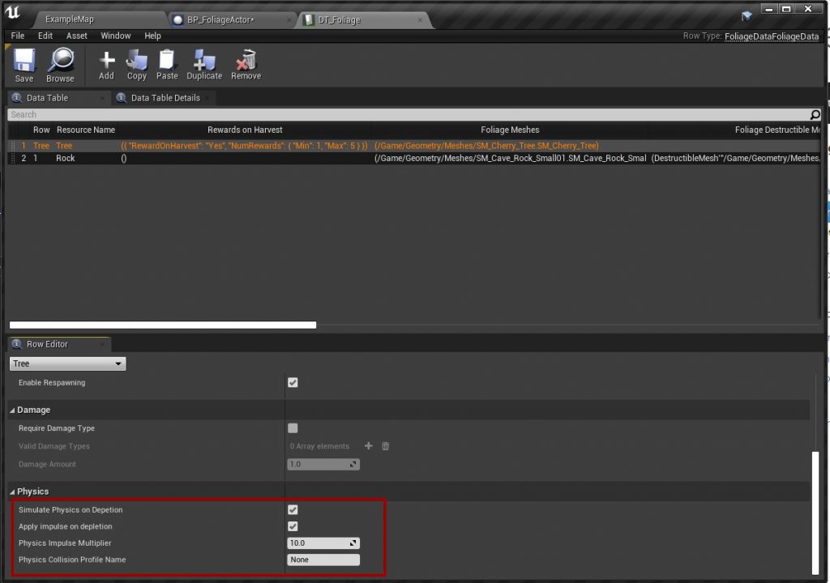Open FoliageDataFoliageData row type link
830x583 pixels.
[772, 36]
